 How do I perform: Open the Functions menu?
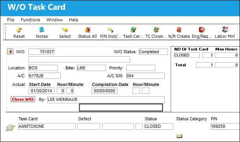click(30, 20)
